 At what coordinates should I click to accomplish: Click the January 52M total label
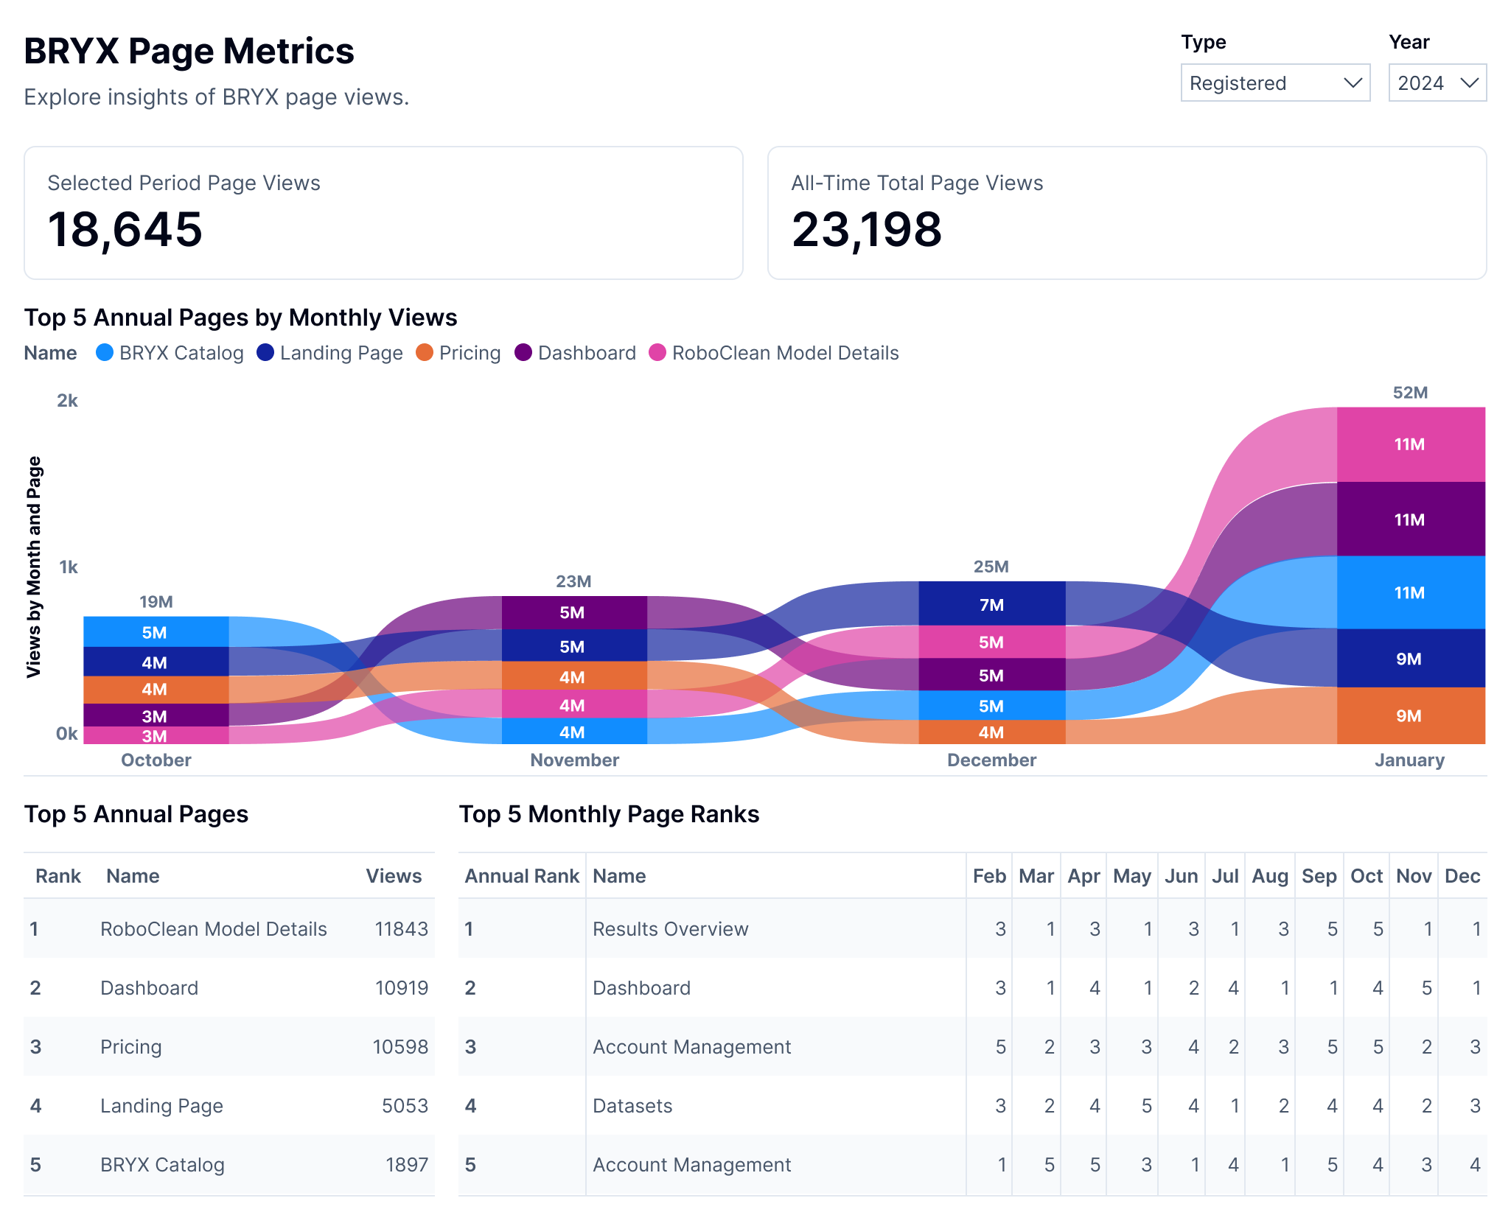click(1410, 393)
